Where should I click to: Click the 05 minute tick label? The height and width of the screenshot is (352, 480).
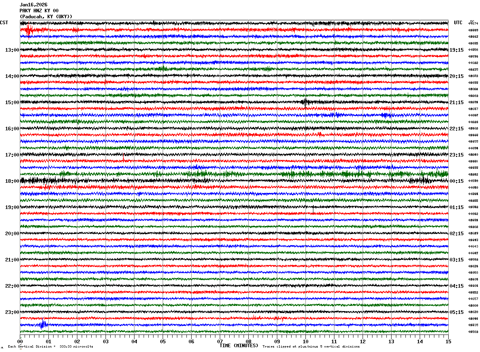coord(163,341)
